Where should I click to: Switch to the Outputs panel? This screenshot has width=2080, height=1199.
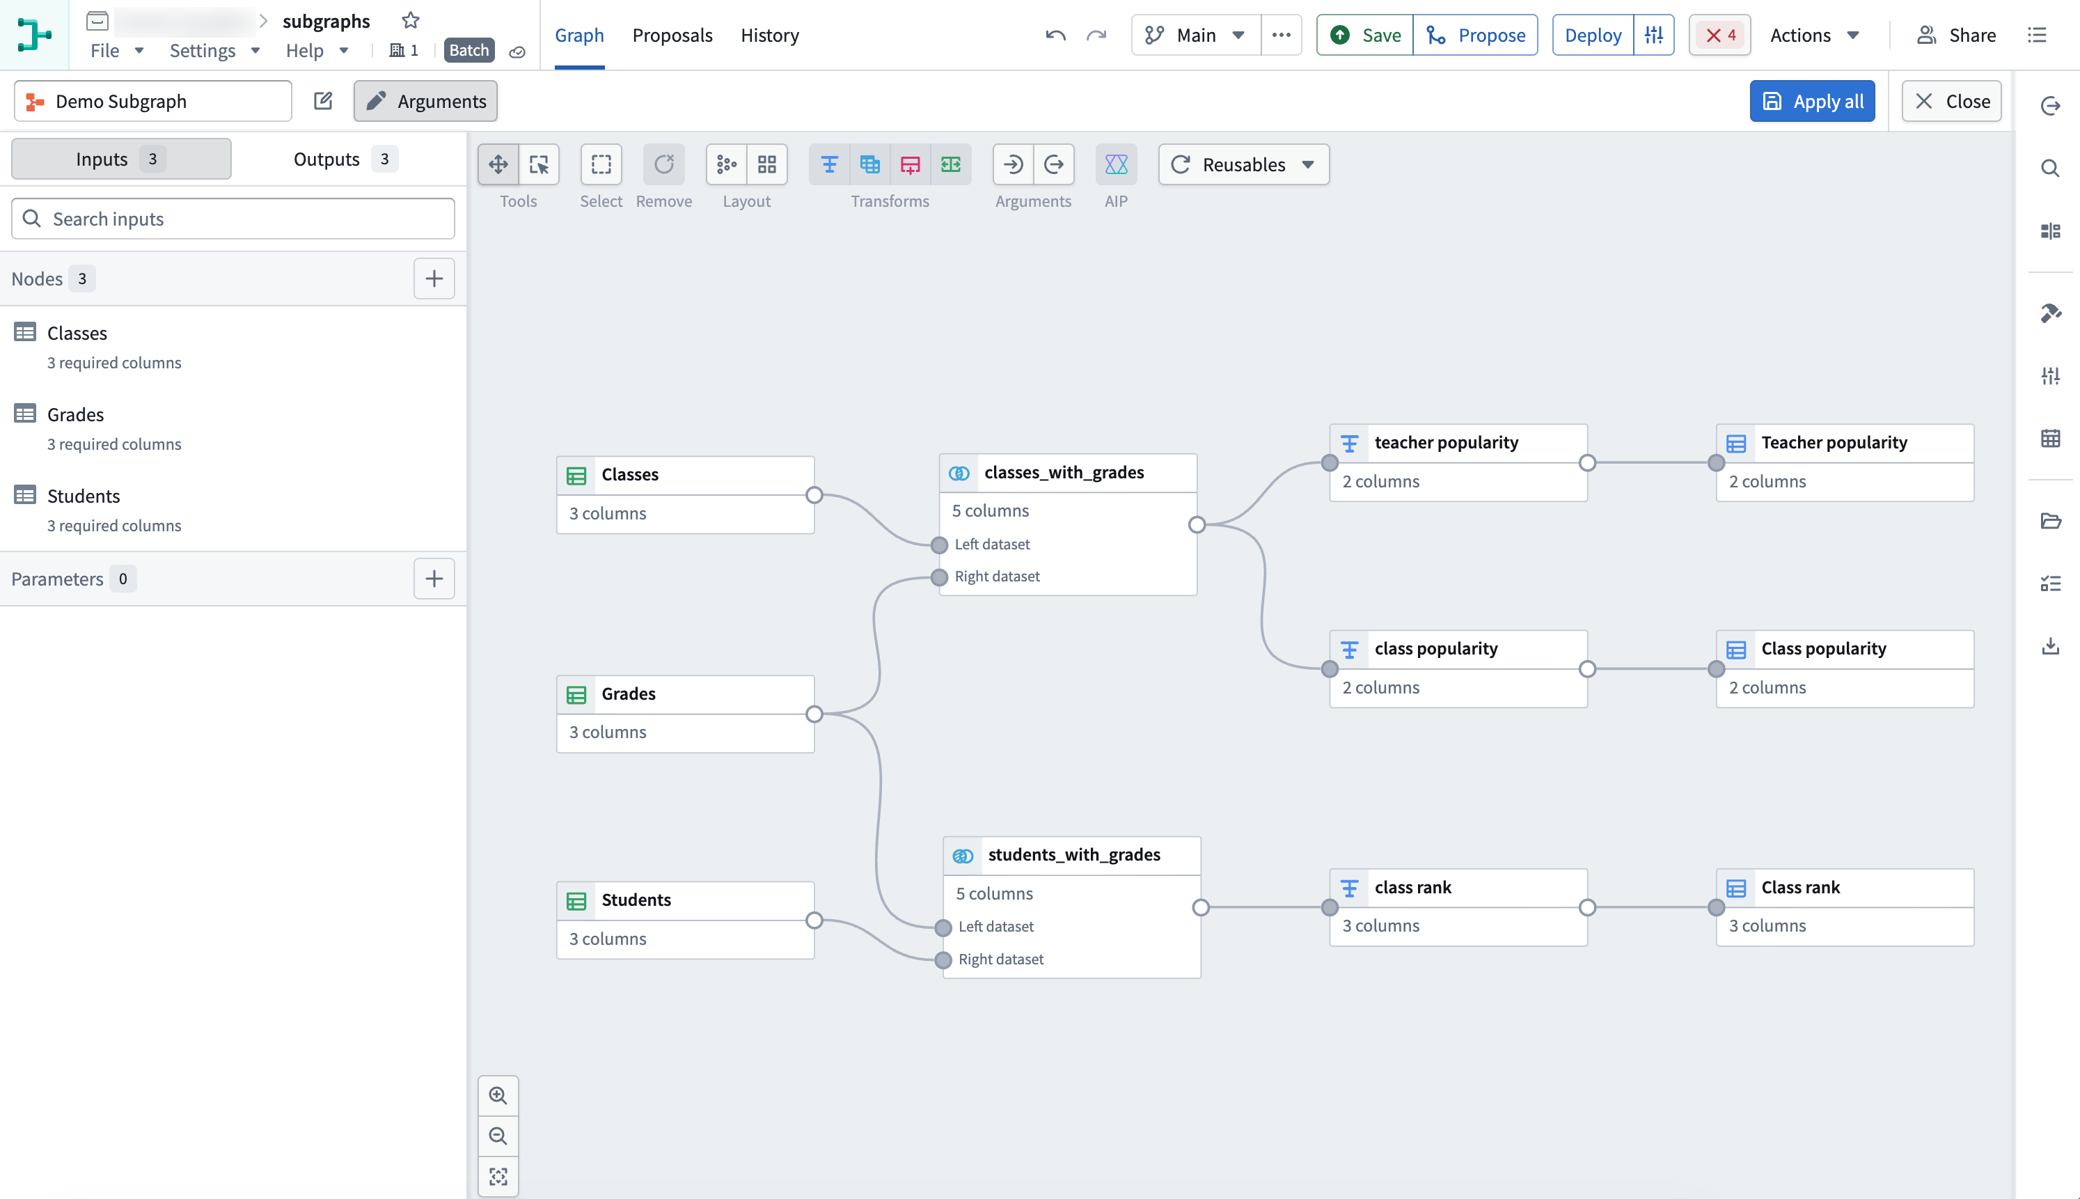pyautogui.click(x=345, y=159)
